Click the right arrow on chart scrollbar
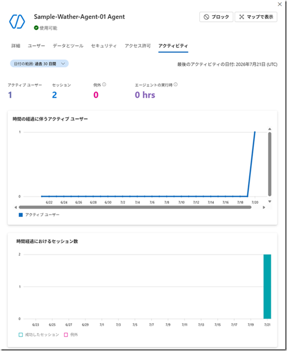The width and height of the screenshot is (287, 351). tap(264, 208)
